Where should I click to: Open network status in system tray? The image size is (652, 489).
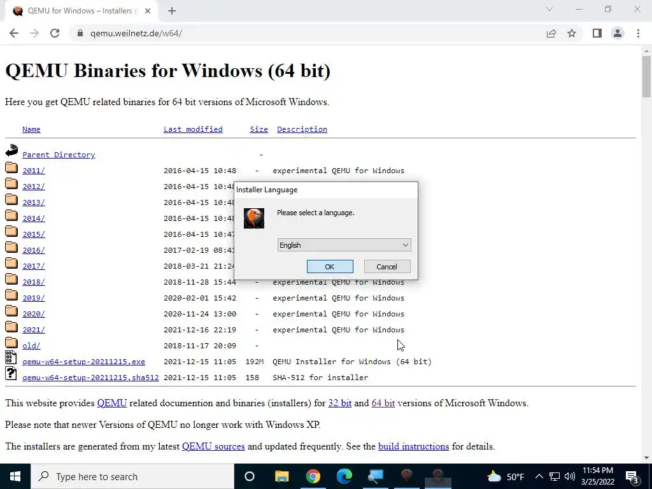tap(555, 476)
